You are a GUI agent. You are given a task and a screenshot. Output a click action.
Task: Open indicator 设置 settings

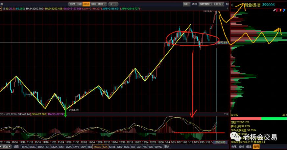[x=16, y=147]
